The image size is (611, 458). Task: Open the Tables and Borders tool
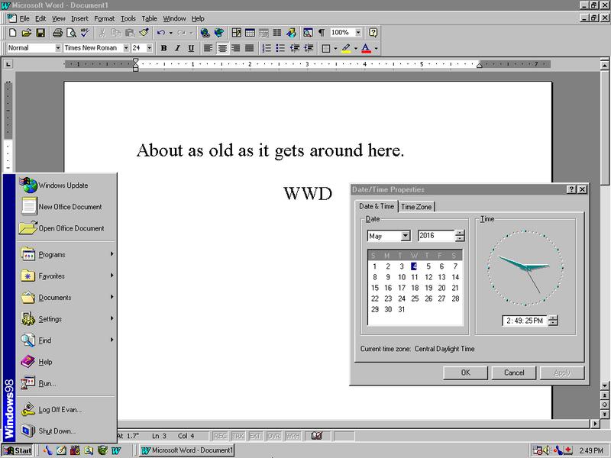[x=236, y=33]
